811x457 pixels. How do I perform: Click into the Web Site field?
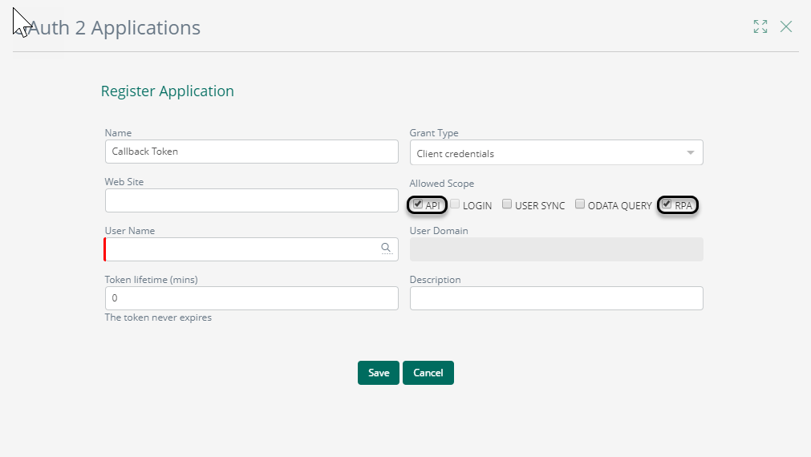click(x=252, y=200)
